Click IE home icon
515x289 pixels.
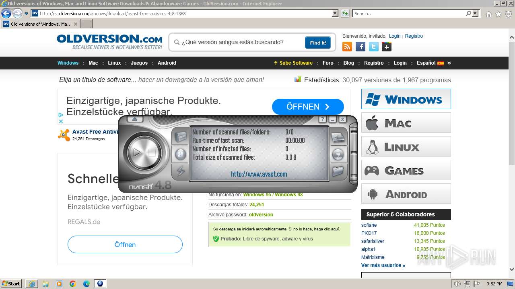[x=488, y=14]
